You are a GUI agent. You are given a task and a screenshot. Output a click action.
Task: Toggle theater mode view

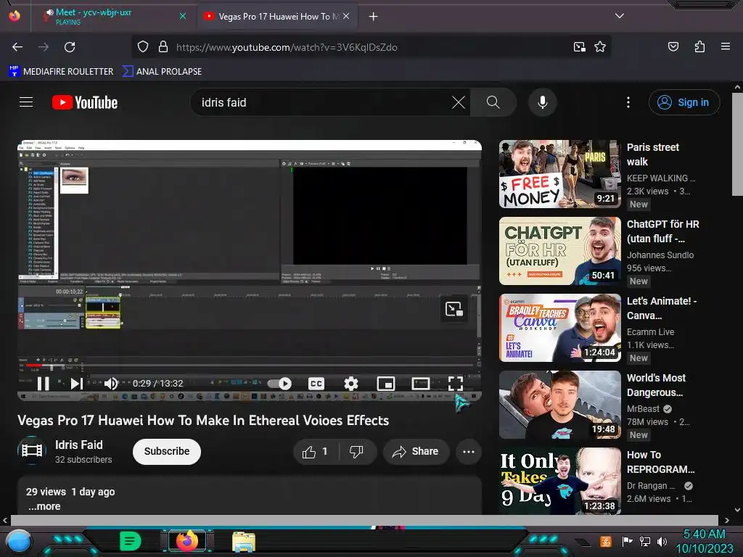click(420, 383)
